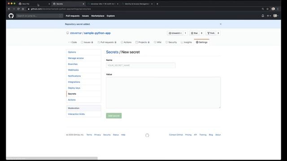The image size is (287, 161).
Task: Open footer Security link
Action: pos(107,135)
